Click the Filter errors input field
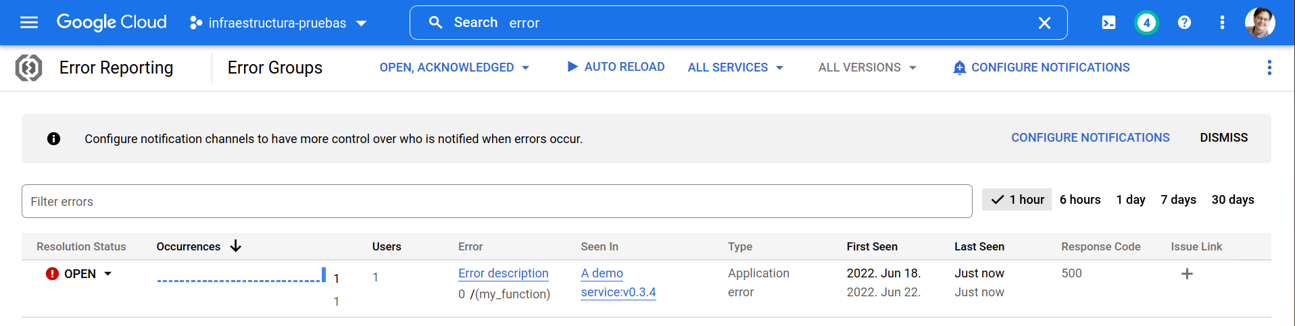Screen dimensions: 1295x326 click(x=496, y=201)
